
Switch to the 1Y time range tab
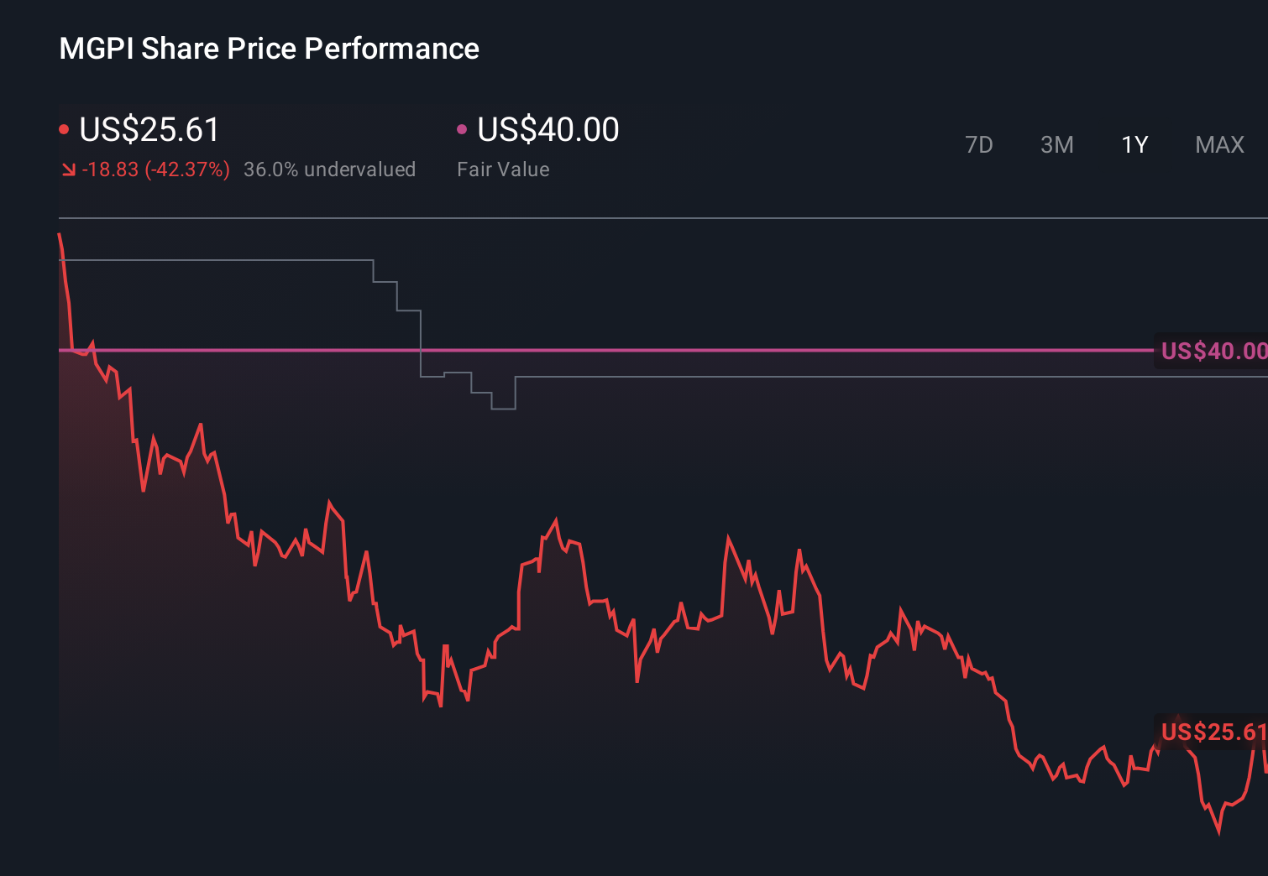tap(1134, 144)
